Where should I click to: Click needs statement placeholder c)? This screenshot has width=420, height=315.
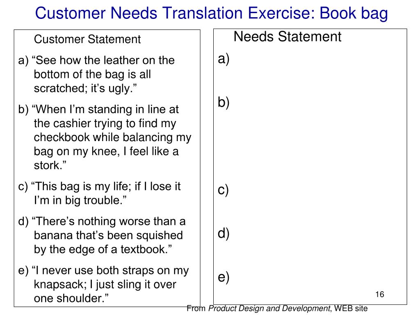point(223,190)
